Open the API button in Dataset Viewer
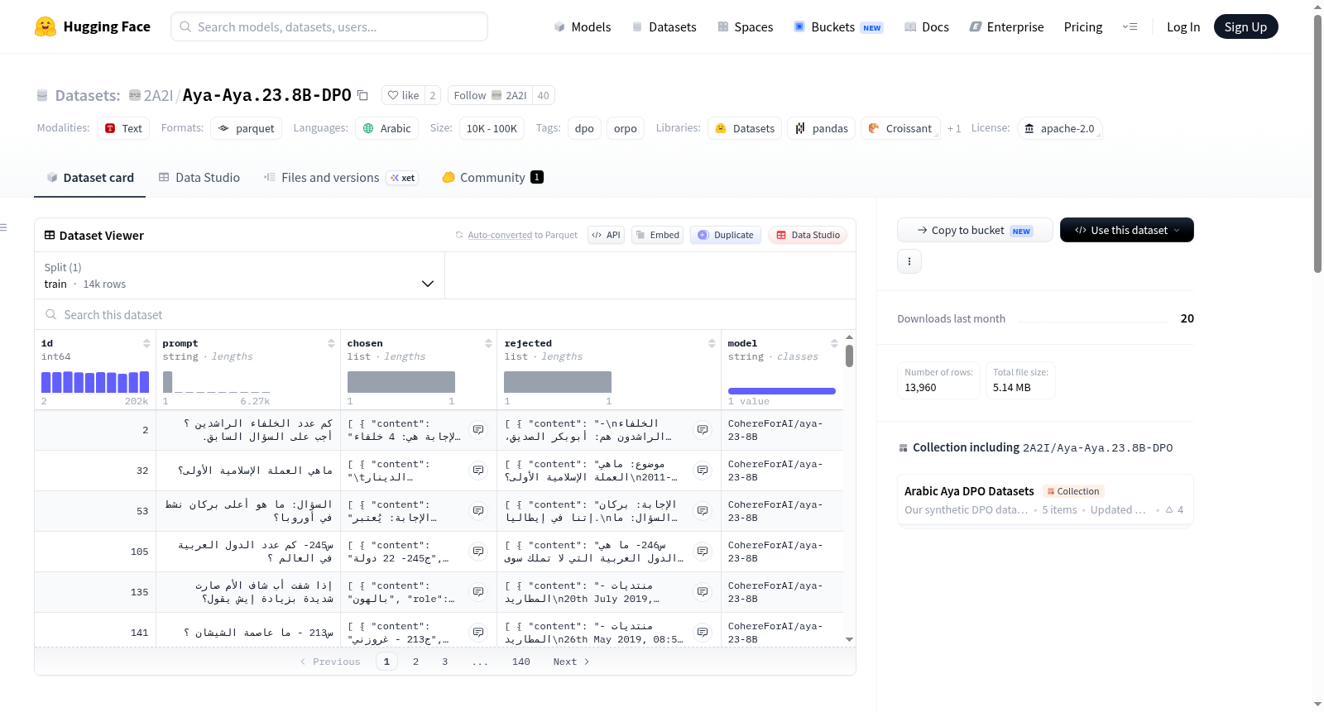The image size is (1324, 712). pos(606,235)
